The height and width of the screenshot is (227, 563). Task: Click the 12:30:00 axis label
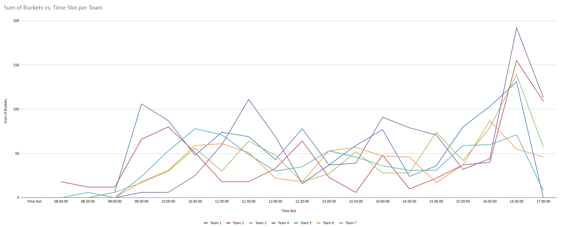pyautogui.click(x=302, y=202)
